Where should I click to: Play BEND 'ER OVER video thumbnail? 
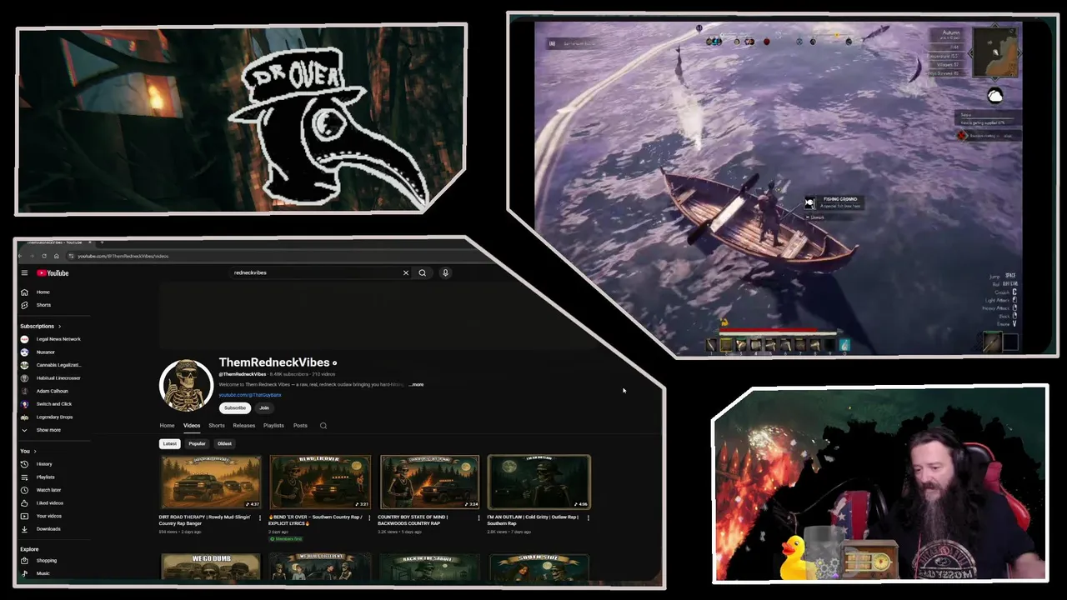[x=320, y=482]
